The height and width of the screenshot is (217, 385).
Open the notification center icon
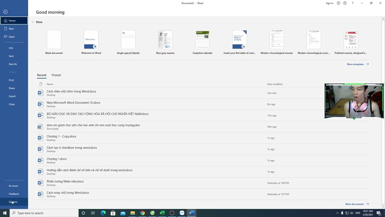pyautogui.click(x=379, y=213)
